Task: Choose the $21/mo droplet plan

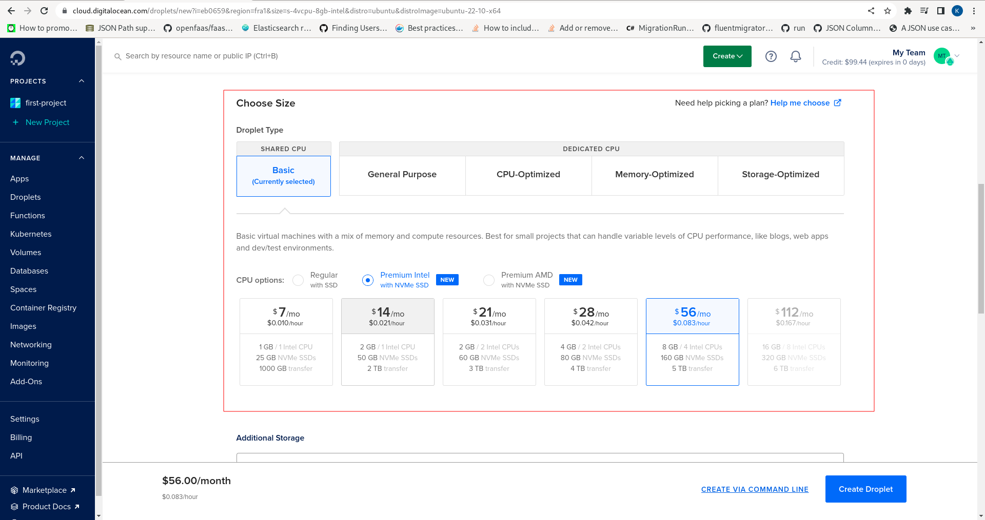Action: pos(489,342)
